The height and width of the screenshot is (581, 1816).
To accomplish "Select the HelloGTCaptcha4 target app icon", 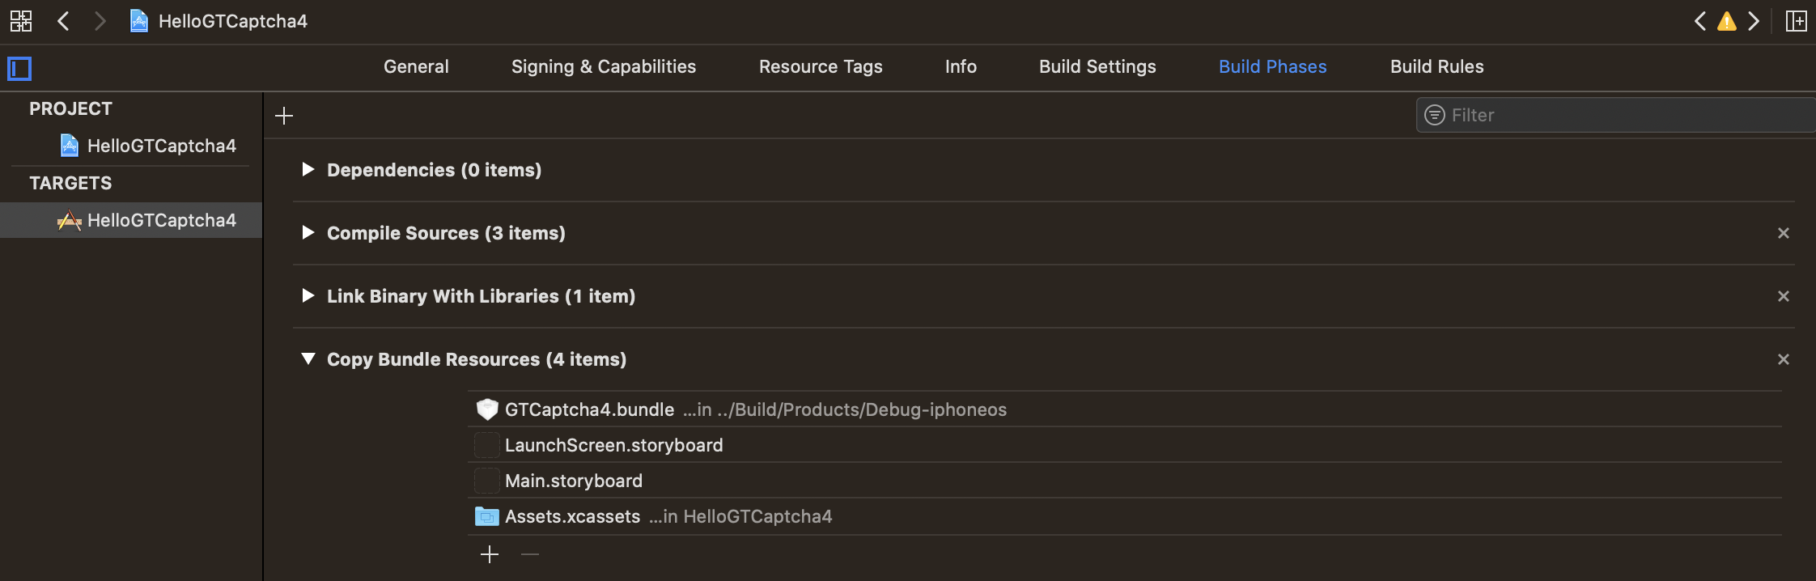I will pyautogui.click(x=71, y=220).
